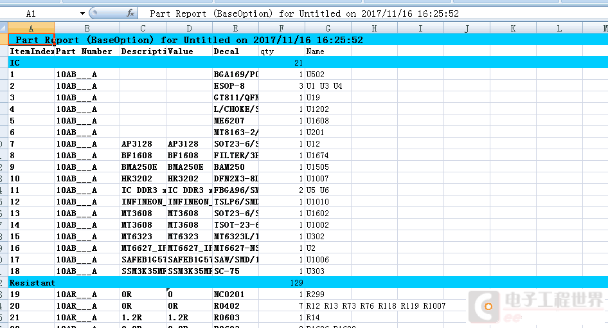Click the Part Number header cell
The width and height of the screenshot is (608, 328).
87,51
